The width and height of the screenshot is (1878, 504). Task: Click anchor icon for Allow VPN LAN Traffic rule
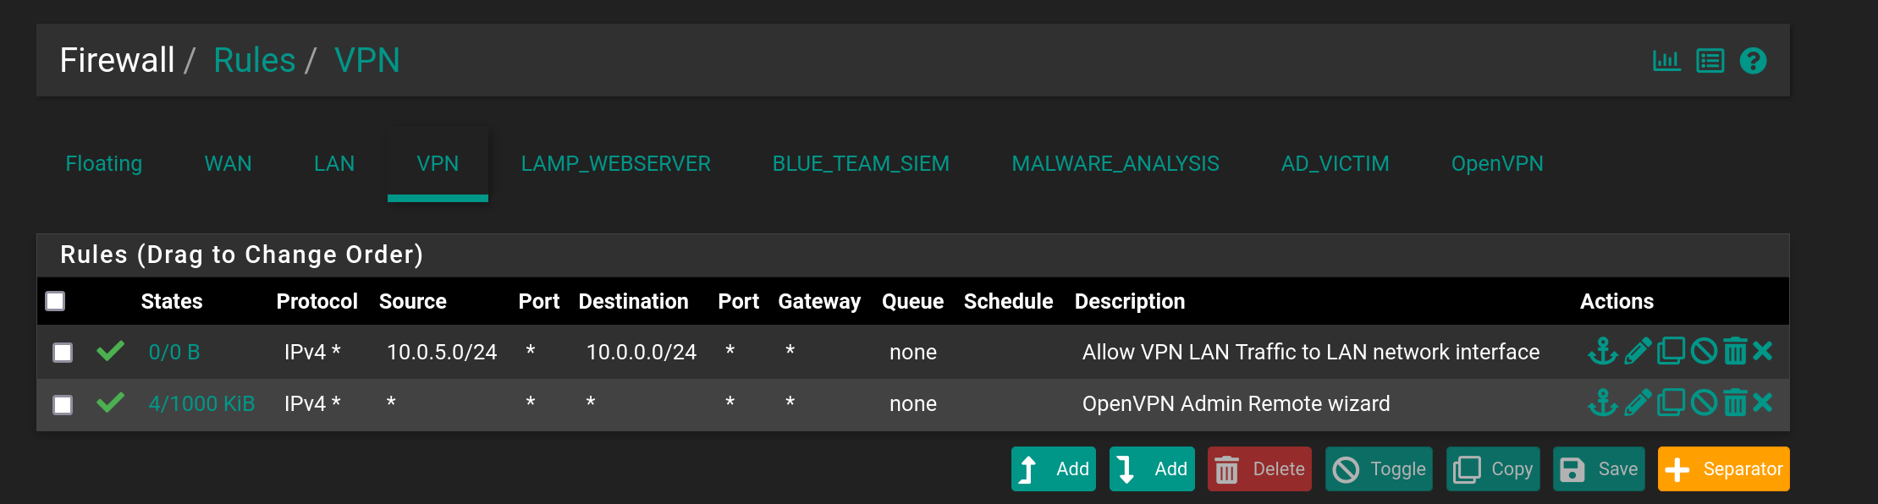pos(1602,351)
